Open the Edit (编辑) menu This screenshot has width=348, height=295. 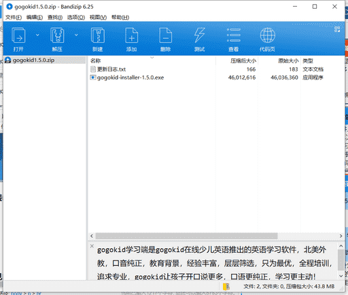click(35, 18)
